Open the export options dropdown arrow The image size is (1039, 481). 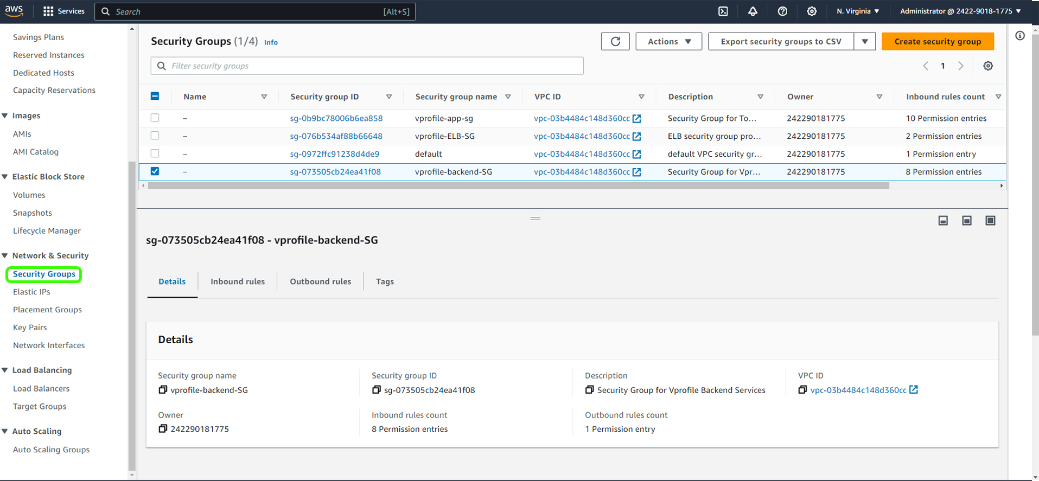pyautogui.click(x=865, y=41)
